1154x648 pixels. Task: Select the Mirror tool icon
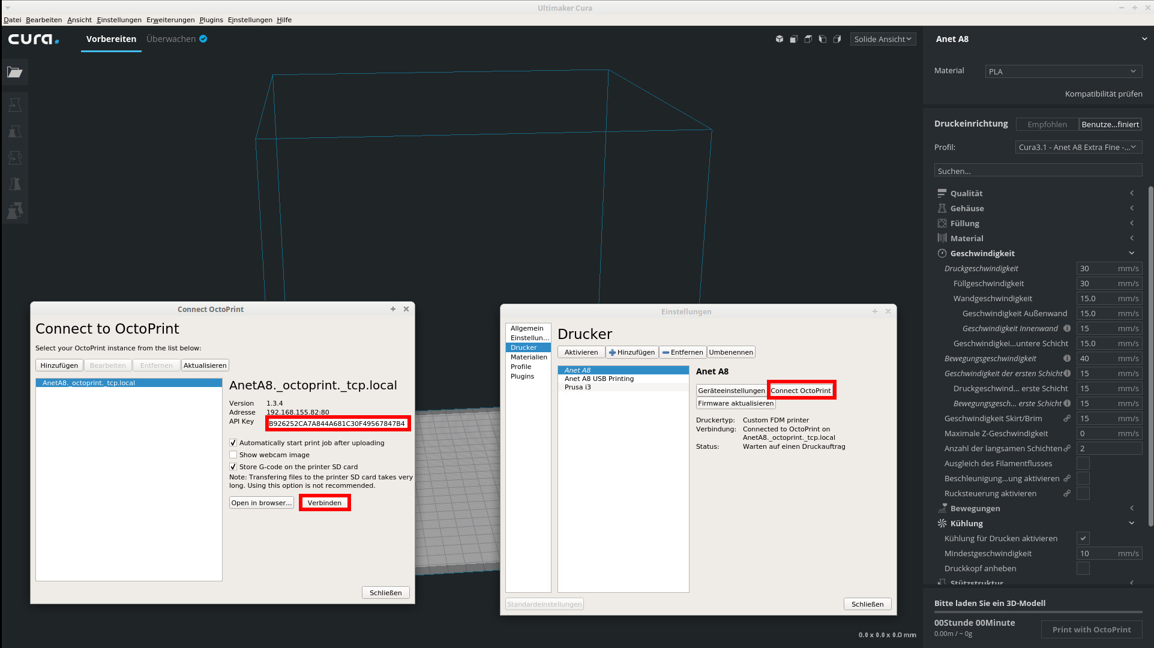pyautogui.click(x=15, y=184)
